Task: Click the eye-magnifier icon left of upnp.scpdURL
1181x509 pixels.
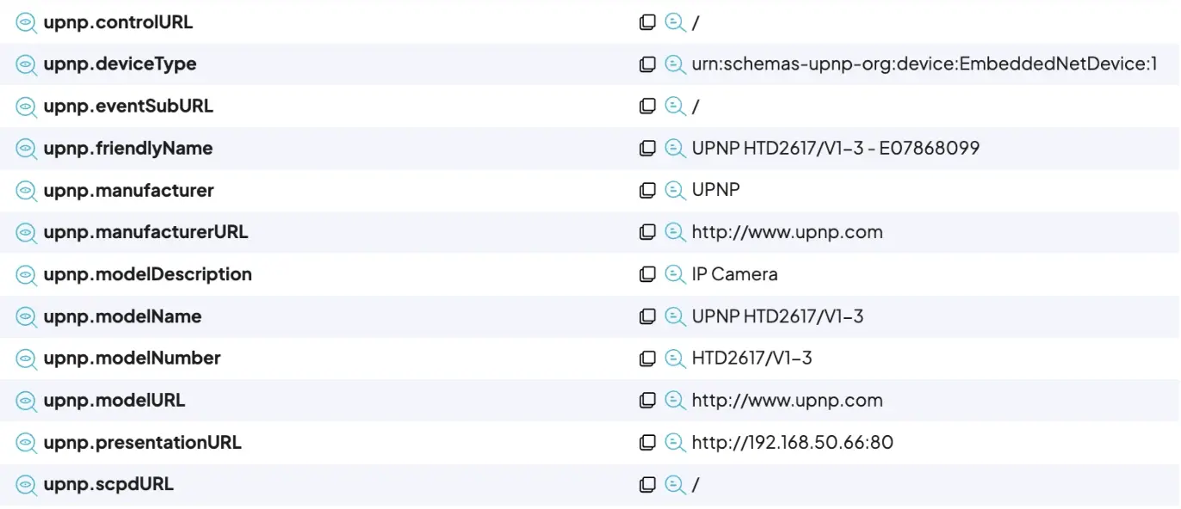Action: coord(27,485)
